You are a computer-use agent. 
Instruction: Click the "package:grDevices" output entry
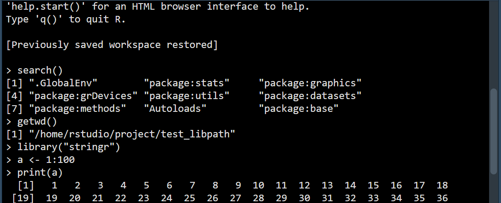tap(83, 96)
